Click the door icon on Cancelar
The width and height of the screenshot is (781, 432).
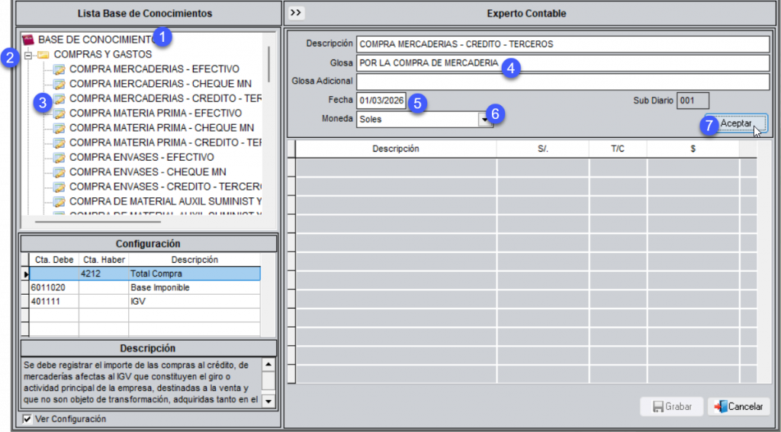point(720,407)
